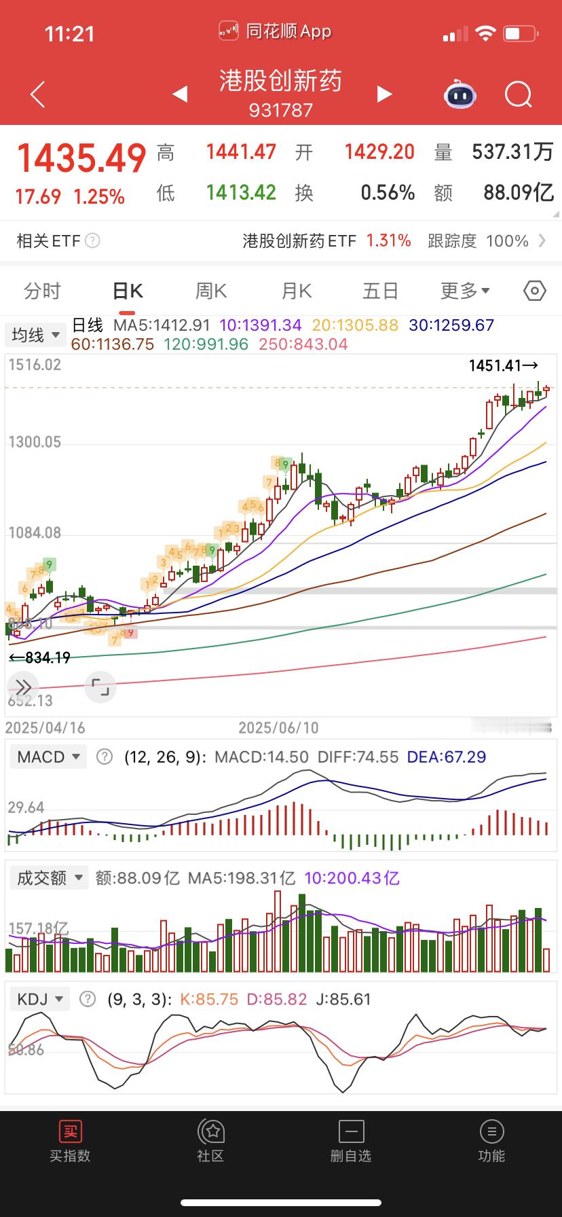Tap the index code 931787
The width and height of the screenshot is (562, 1217).
click(280, 110)
